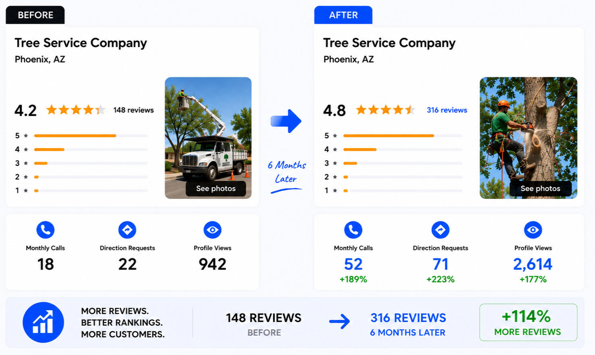Click the Direction Requests icon in Before panel
Screen dimensions: 595x355
(x=127, y=230)
